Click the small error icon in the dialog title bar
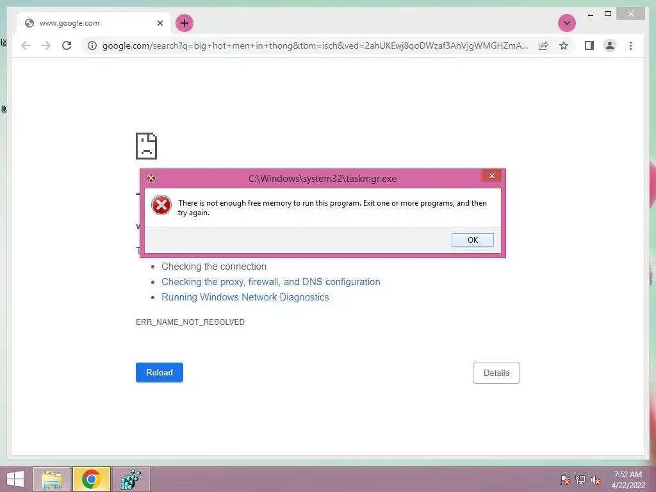656x492 pixels. [x=151, y=178]
